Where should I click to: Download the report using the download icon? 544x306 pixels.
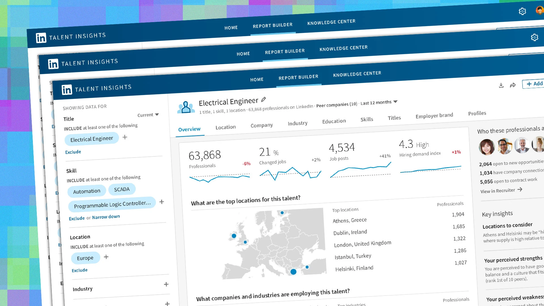click(501, 85)
